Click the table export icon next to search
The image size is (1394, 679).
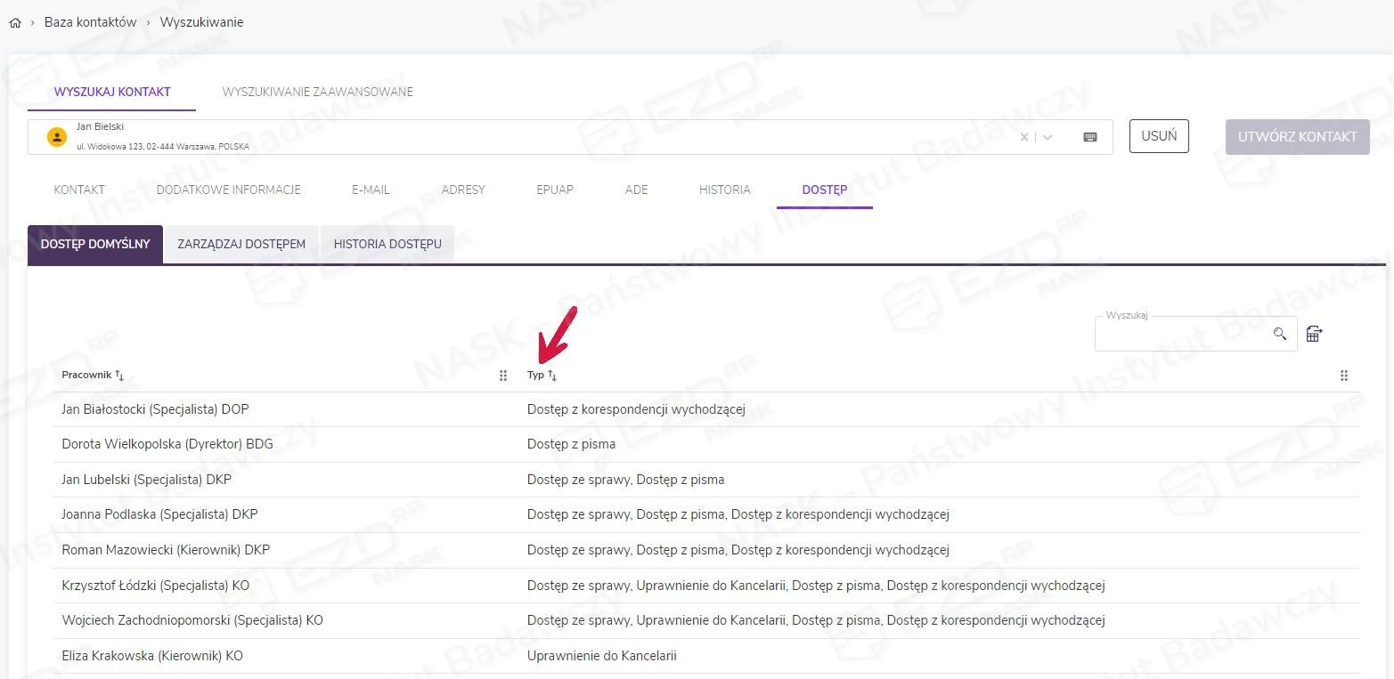(1314, 334)
